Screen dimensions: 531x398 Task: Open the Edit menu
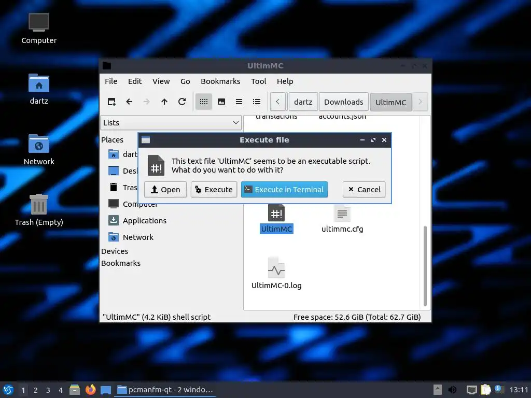click(x=135, y=81)
